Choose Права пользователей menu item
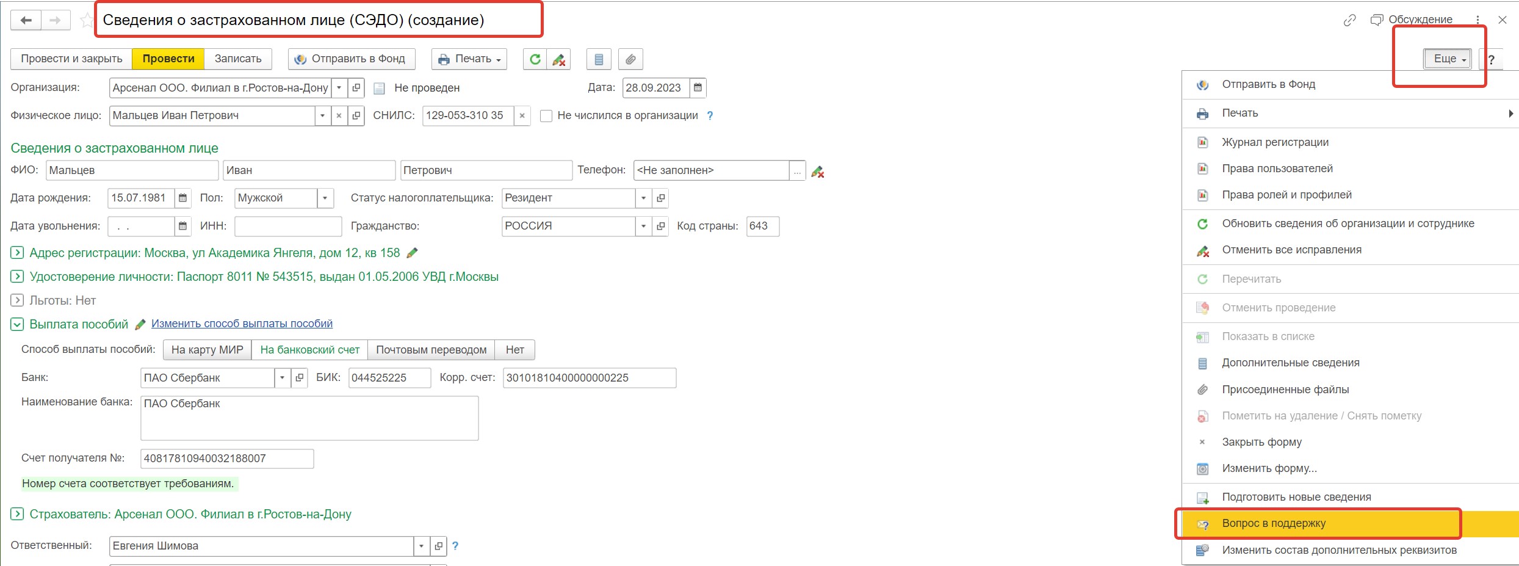The height and width of the screenshot is (566, 1519). [1350, 169]
